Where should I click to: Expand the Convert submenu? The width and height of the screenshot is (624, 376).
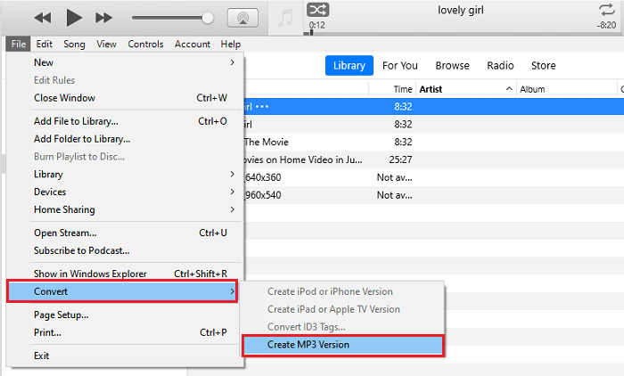click(x=122, y=291)
